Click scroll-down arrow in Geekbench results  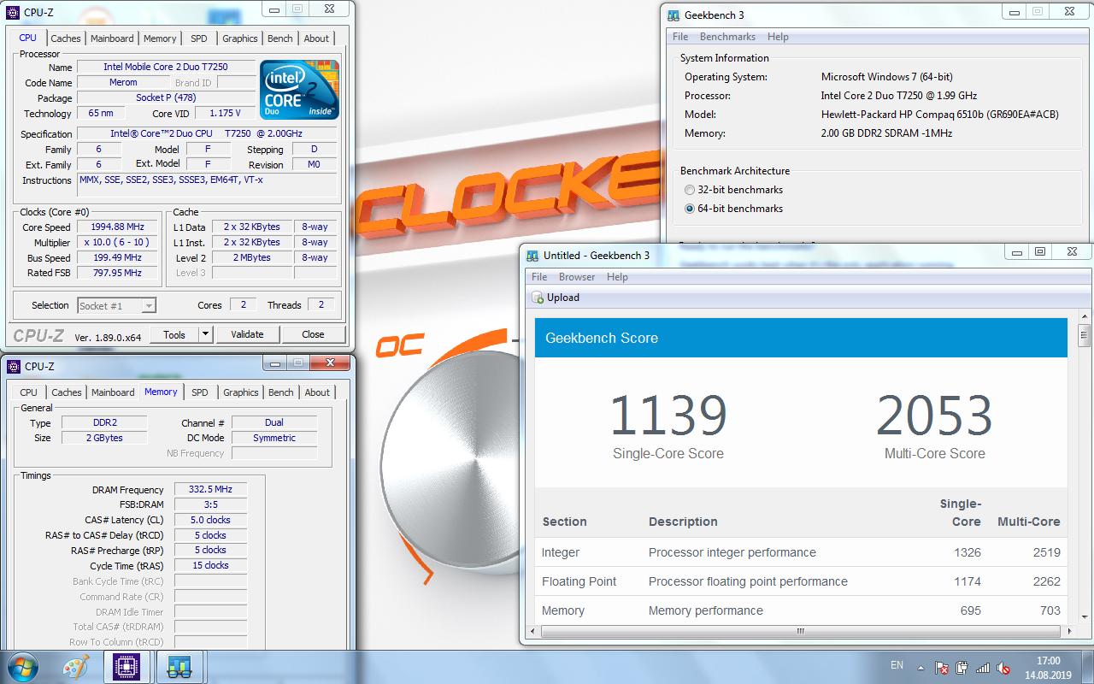[x=1085, y=618]
